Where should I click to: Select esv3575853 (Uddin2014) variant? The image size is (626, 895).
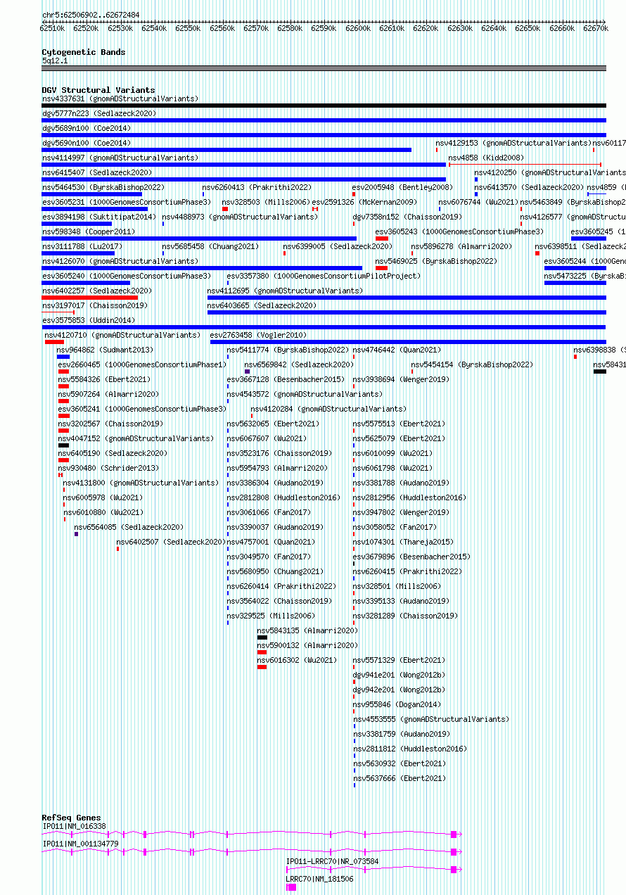pos(89,320)
